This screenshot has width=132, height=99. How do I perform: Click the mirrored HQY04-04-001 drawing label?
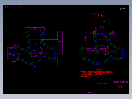tap(13, 7)
